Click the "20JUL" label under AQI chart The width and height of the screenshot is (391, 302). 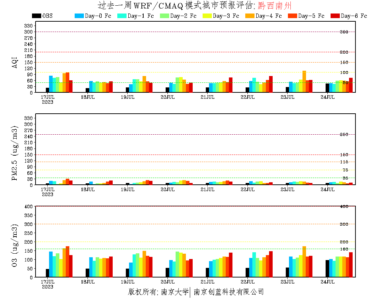(167, 97)
